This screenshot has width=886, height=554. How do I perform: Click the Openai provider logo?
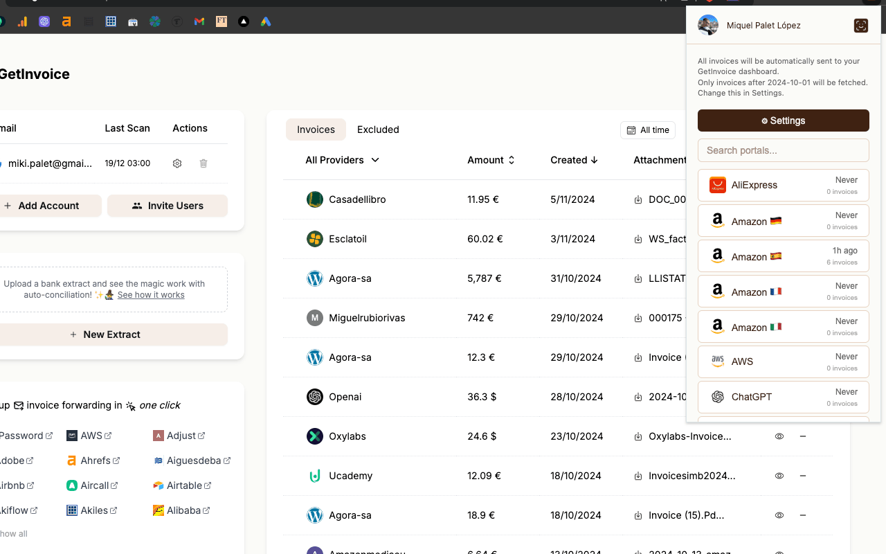pos(315,397)
